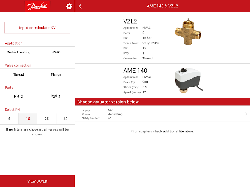Click the AME 140 actuator image
The width and height of the screenshot is (250, 187).
[x=189, y=80]
